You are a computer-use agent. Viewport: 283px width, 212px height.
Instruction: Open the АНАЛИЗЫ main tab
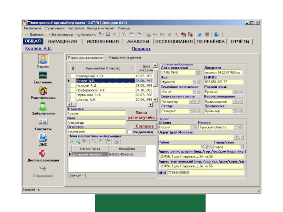(x=138, y=41)
